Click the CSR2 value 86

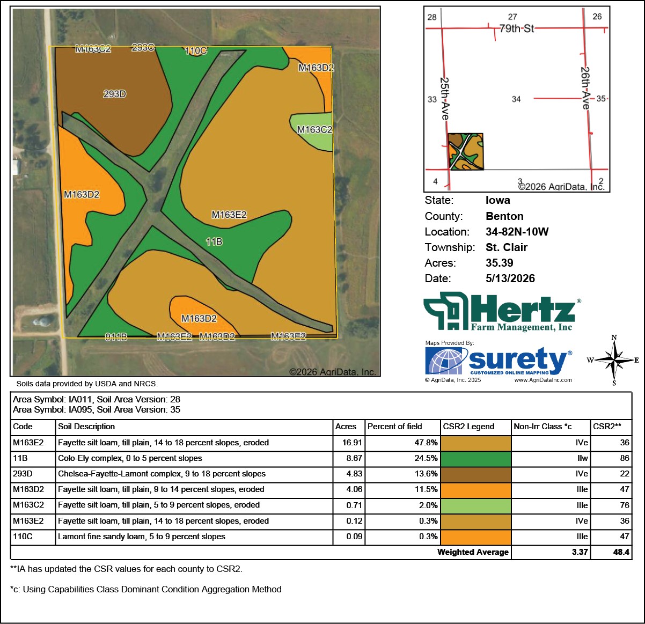coord(625,459)
